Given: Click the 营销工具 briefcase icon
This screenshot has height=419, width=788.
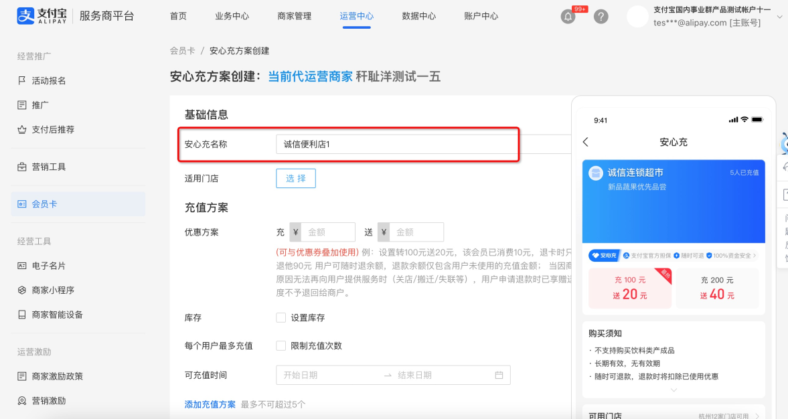Looking at the screenshot, I should (x=21, y=167).
